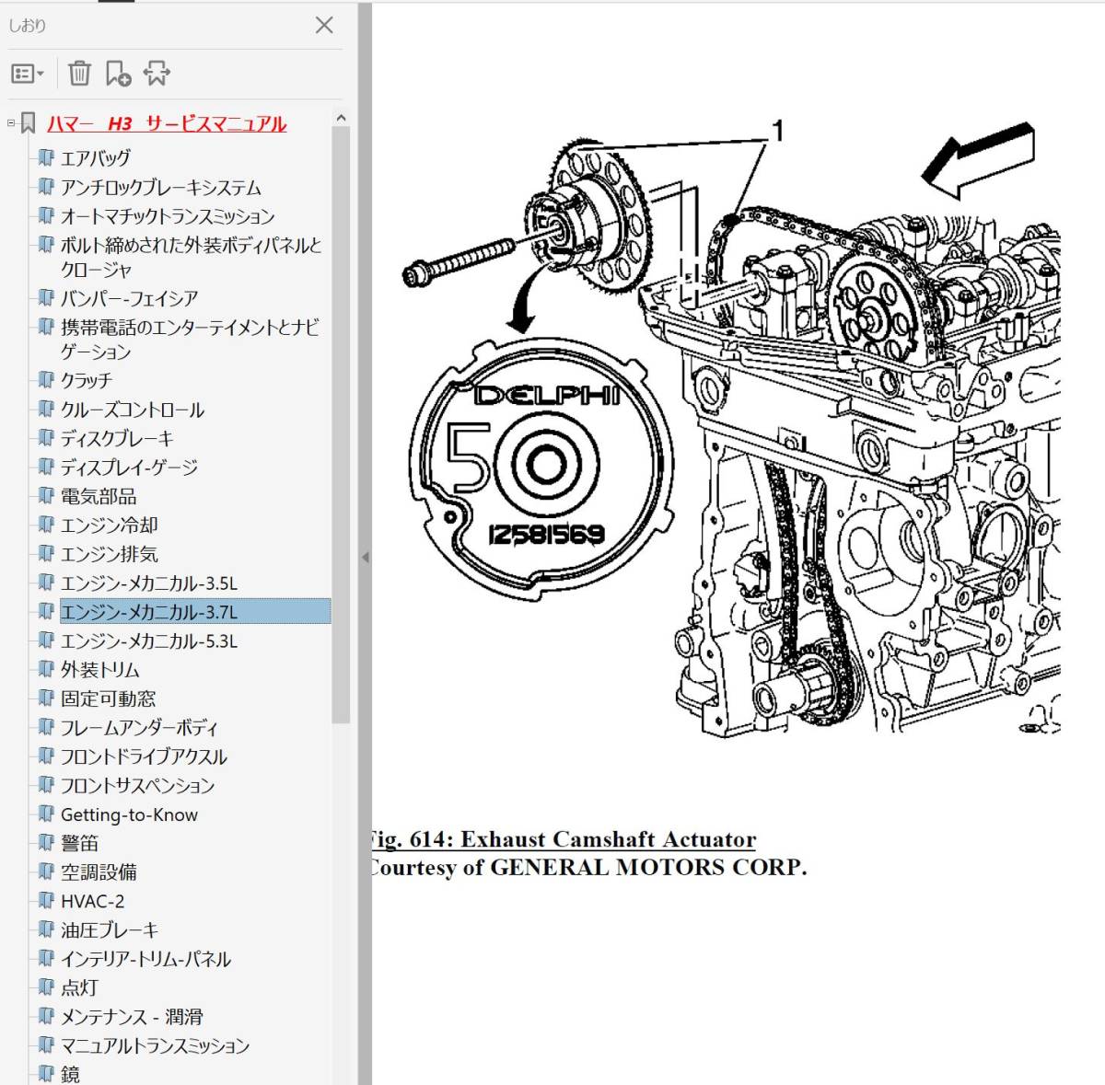This screenshot has height=1085, width=1105.
Task: Open the クルーズコントロール bookmark
Action: tap(133, 410)
